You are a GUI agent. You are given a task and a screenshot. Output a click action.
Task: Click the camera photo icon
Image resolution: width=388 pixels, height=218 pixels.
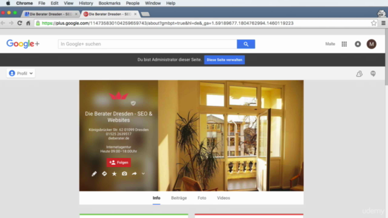pos(124,174)
